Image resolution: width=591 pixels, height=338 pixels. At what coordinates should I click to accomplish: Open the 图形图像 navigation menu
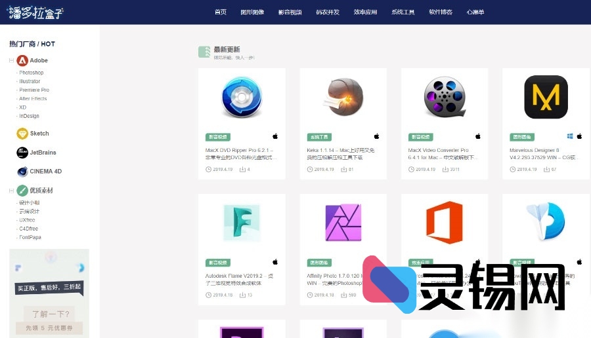coord(252,12)
